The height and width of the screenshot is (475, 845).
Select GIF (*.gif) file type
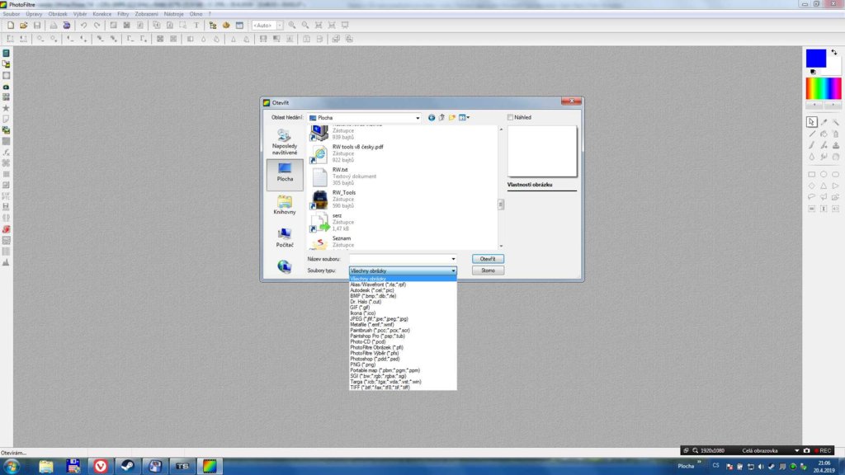point(403,308)
